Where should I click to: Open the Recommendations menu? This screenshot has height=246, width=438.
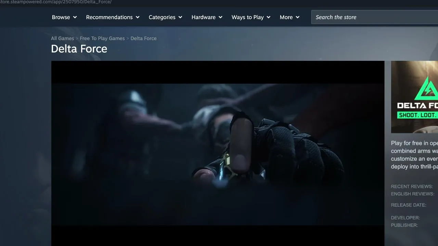pyautogui.click(x=113, y=17)
